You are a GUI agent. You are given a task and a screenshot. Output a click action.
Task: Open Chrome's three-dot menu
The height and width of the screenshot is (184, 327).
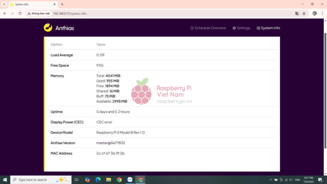[x=322, y=13]
